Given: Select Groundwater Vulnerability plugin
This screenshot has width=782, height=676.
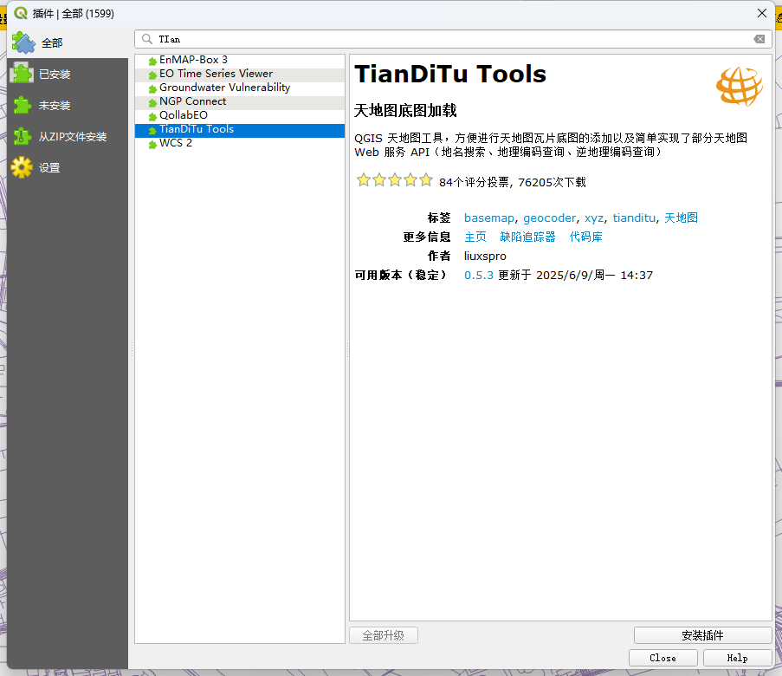Looking at the screenshot, I should (224, 88).
